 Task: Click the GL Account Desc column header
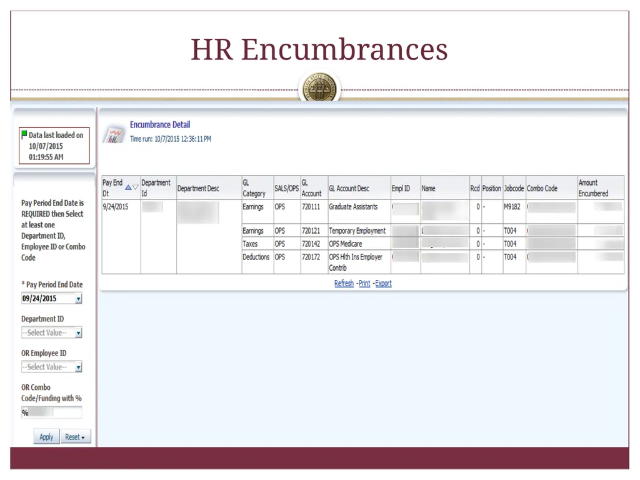pyautogui.click(x=359, y=187)
